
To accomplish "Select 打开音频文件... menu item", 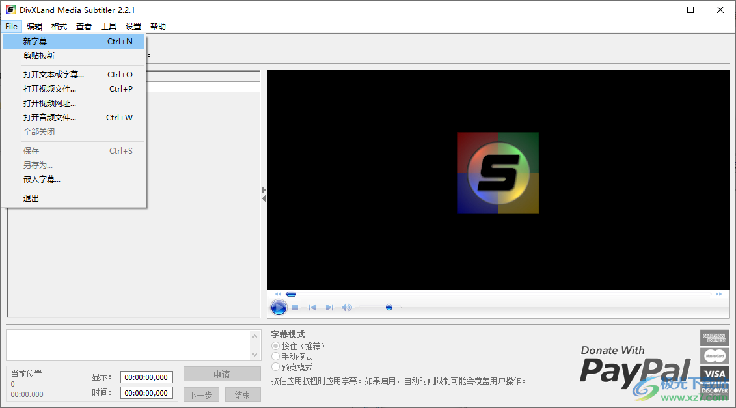I will 74,117.
